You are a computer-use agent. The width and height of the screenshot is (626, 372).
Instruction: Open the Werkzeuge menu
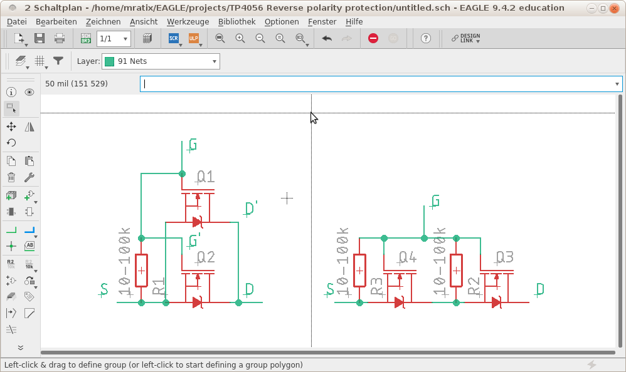[188, 21]
